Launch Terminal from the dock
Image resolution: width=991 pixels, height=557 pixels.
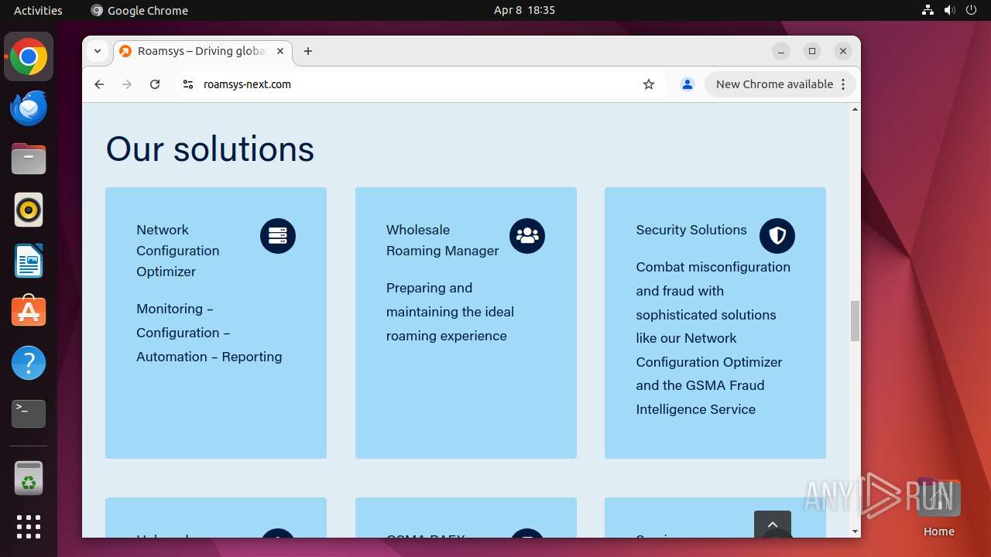pos(29,414)
